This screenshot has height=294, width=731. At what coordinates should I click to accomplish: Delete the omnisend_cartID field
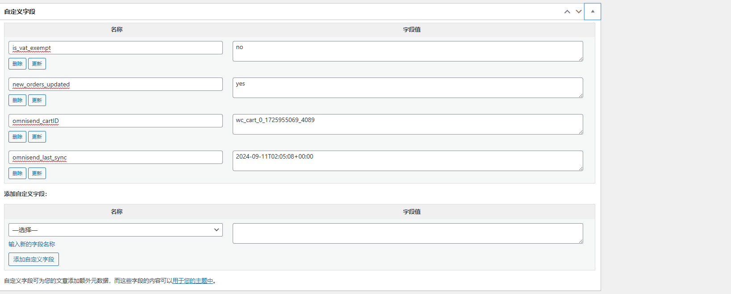[17, 137]
